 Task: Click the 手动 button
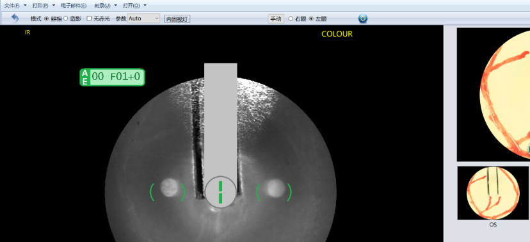click(276, 19)
